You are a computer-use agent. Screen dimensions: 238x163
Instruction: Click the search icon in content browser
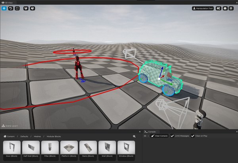(134, 136)
